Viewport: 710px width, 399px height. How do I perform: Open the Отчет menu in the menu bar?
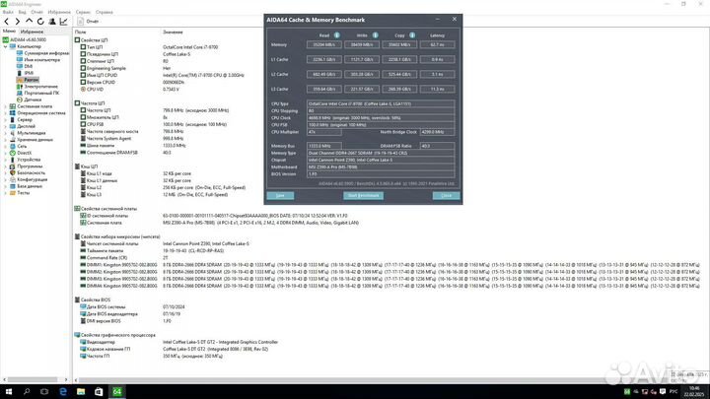coord(36,12)
